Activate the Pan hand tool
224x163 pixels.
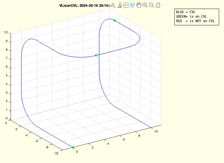click(x=139, y=5)
